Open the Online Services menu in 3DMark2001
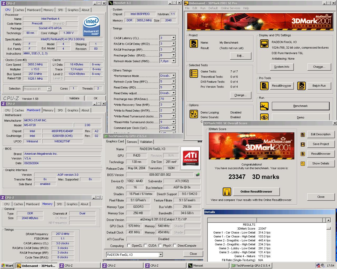337x269 pixels. [230, 8]
